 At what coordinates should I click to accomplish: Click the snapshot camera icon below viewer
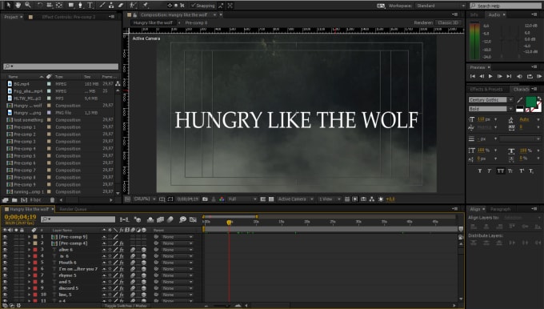click(x=205, y=199)
